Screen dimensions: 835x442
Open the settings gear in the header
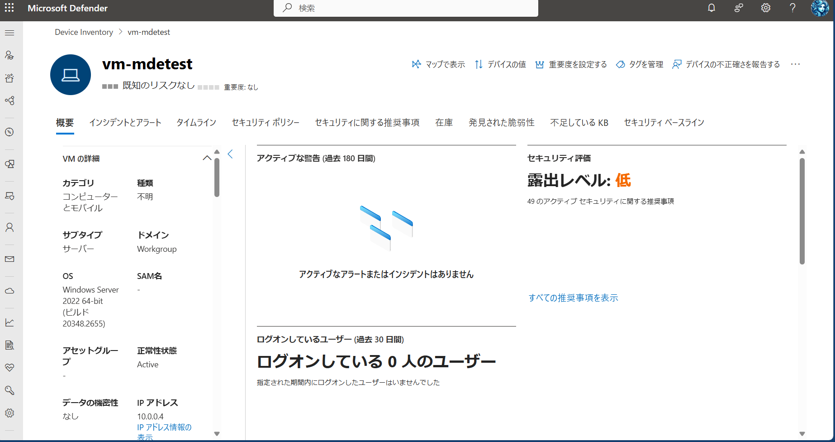click(765, 8)
